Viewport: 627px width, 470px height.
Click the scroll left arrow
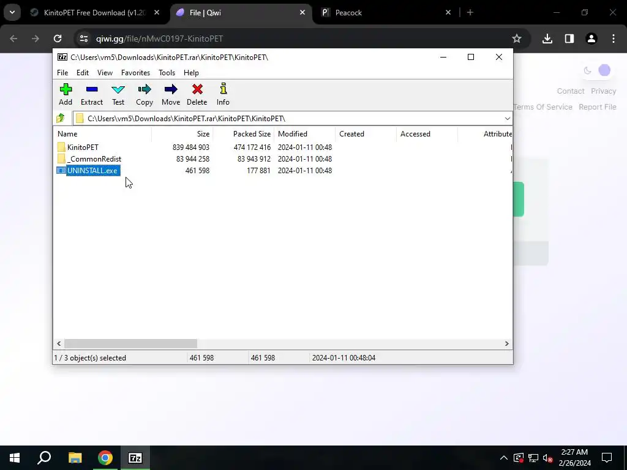59,344
